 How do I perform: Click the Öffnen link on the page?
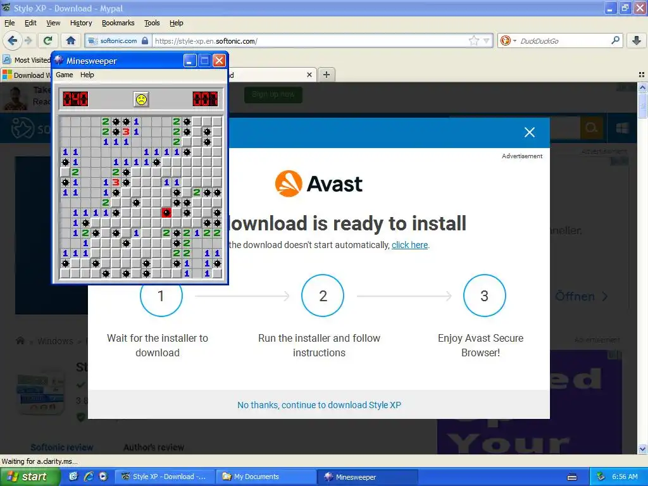coord(581,296)
